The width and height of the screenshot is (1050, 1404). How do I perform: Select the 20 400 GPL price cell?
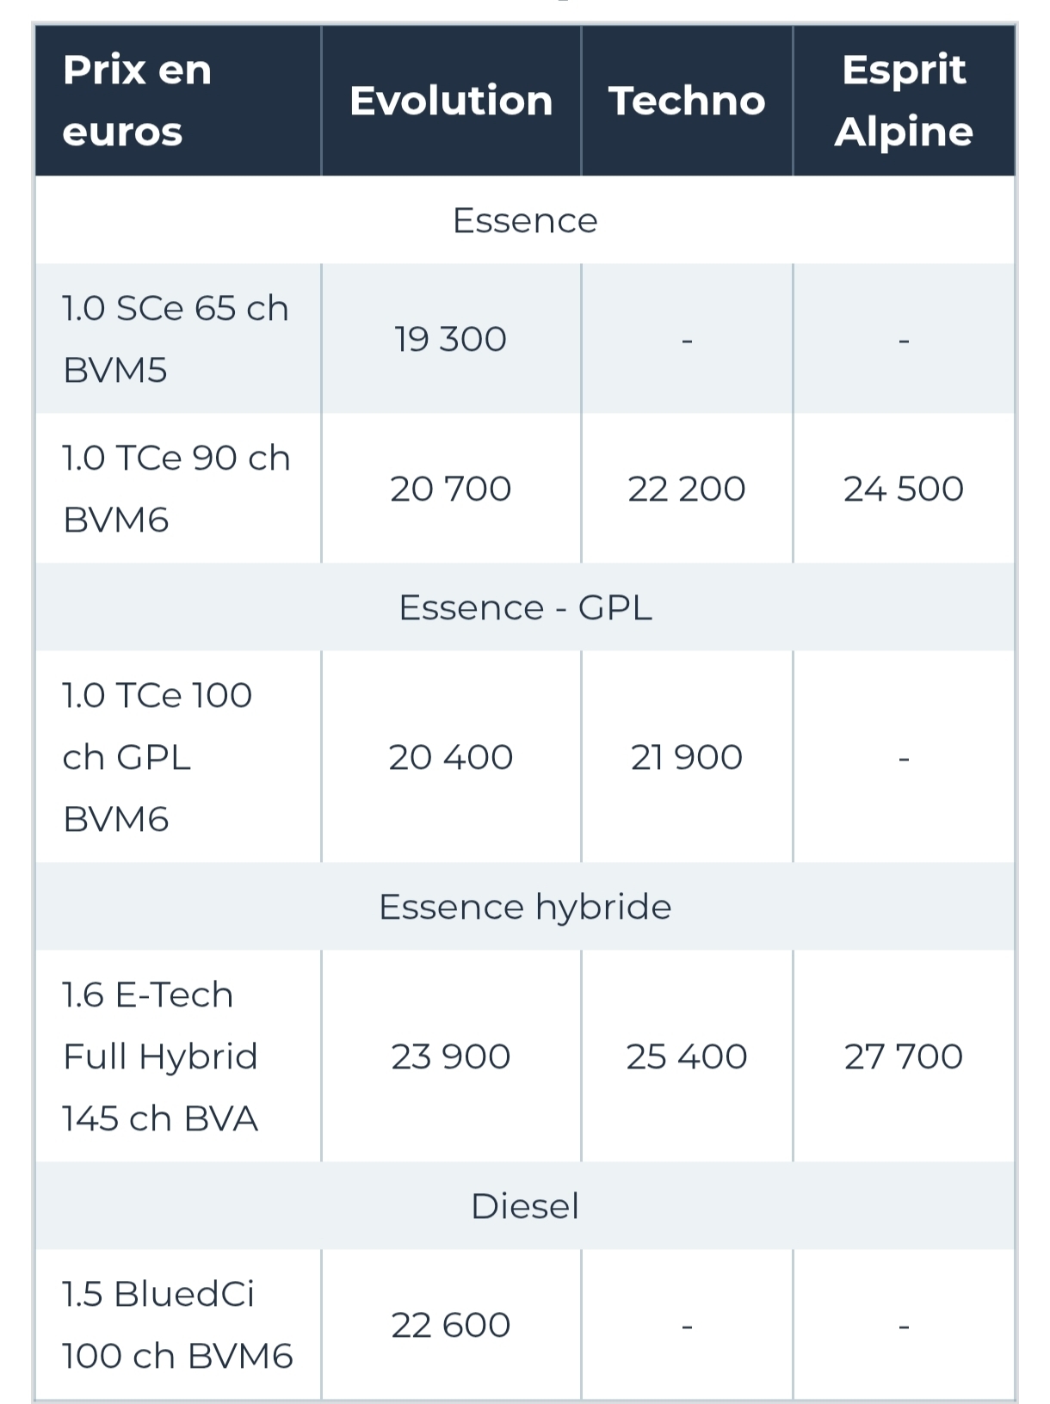(x=451, y=757)
